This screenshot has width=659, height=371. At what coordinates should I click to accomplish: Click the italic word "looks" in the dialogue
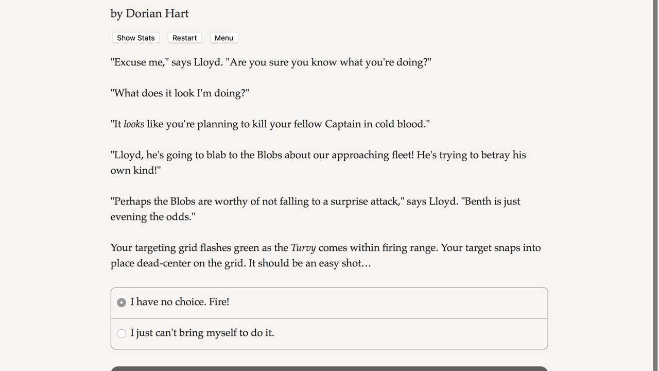(x=134, y=124)
